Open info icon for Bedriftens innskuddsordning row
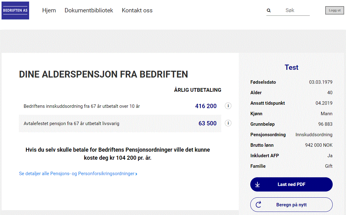The width and height of the screenshot is (346, 215). coord(228,106)
